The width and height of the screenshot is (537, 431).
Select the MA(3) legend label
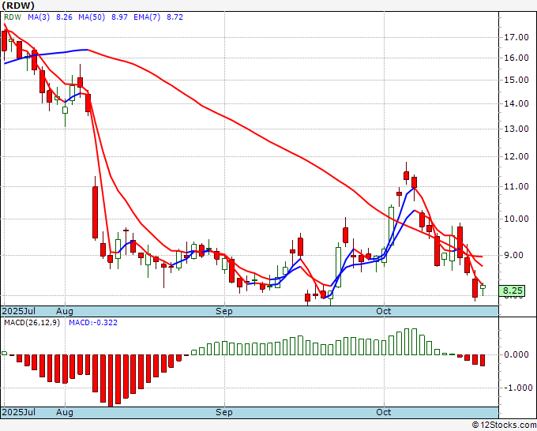[x=39, y=17]
